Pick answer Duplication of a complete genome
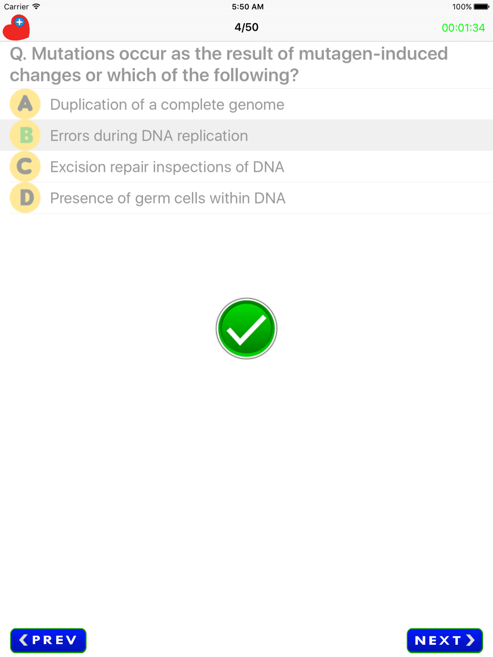 [167, 104]
